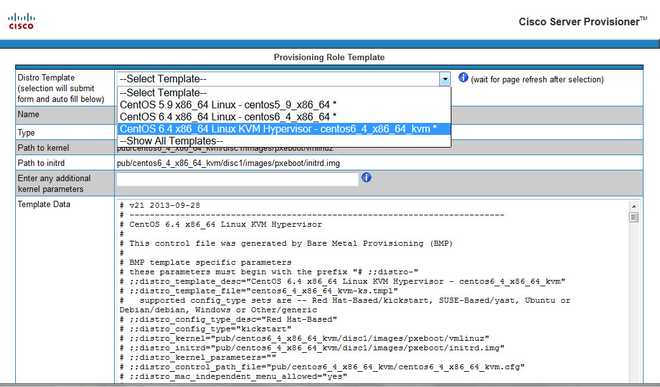Viewport: 660px width, 387px height.
Task: Click the 'Enter any additional kernel parameters' label
Action: point(54,184)
